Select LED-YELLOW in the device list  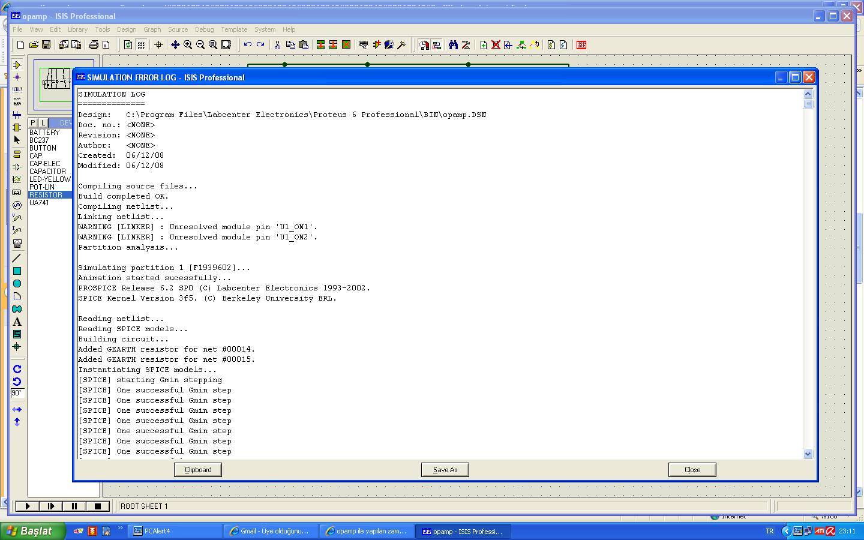(50, 179)
